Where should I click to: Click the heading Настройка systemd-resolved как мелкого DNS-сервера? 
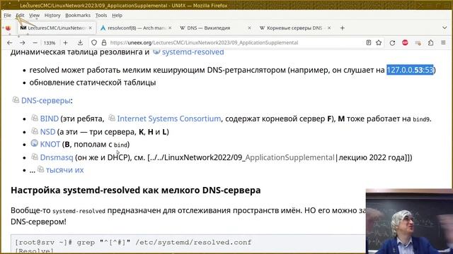click(x=135, y=190)
